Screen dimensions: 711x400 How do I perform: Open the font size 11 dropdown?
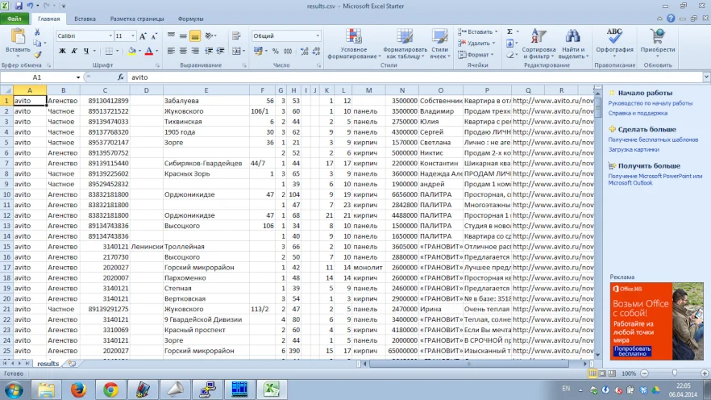point(132,36)
